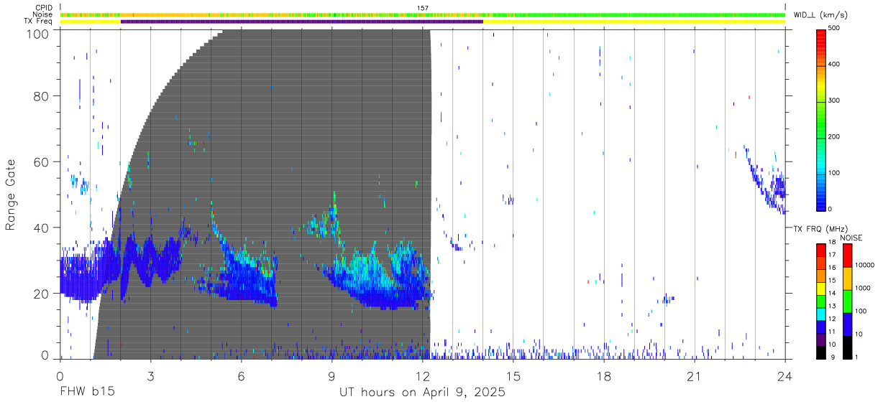The image size is (883, 407).
Task: Click the CPID value 157
Action: 423,8
